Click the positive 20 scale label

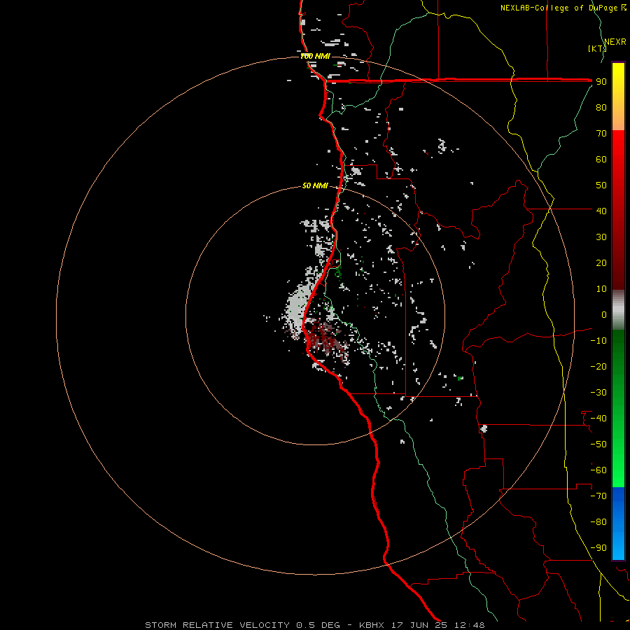(601, 262)
